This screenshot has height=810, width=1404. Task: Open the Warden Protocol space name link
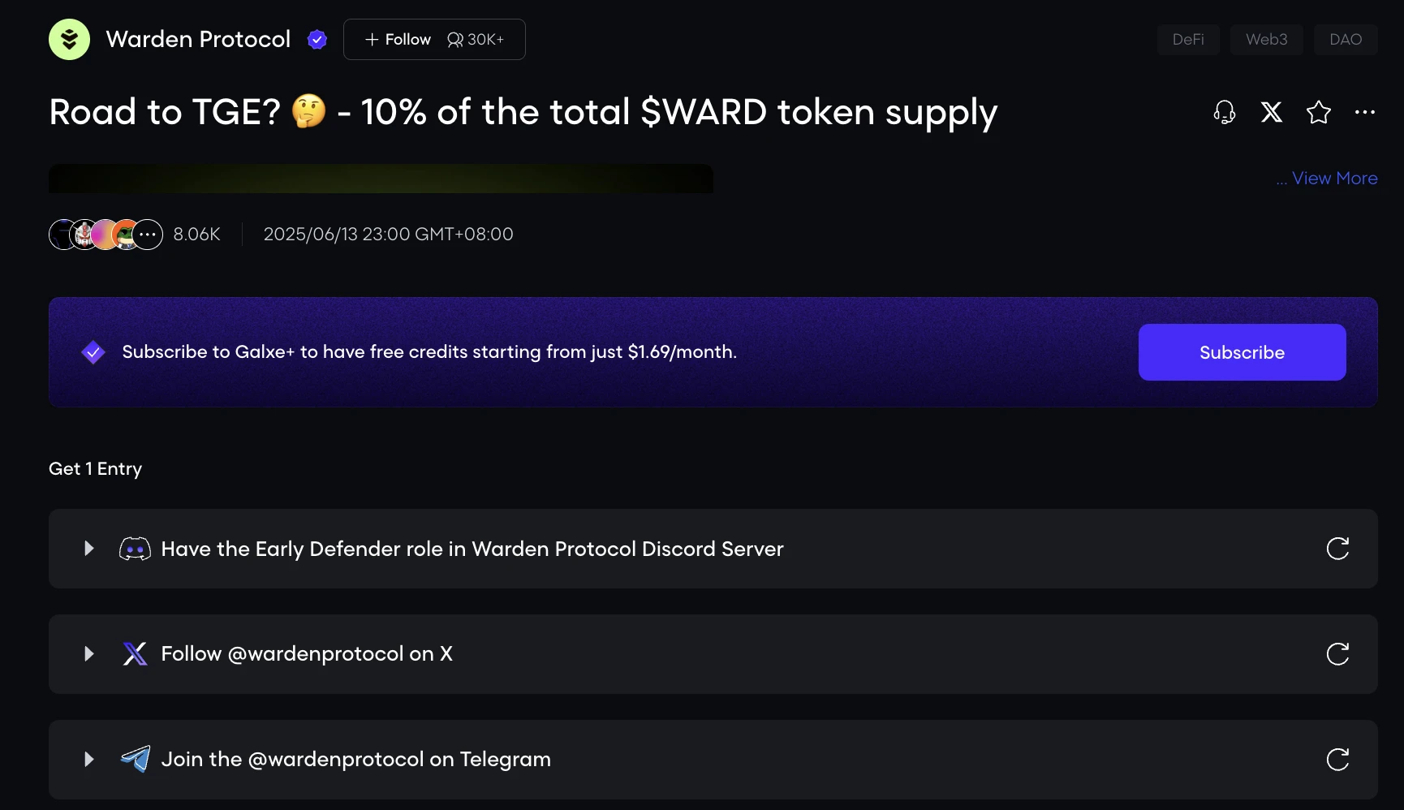click(198, 39)
